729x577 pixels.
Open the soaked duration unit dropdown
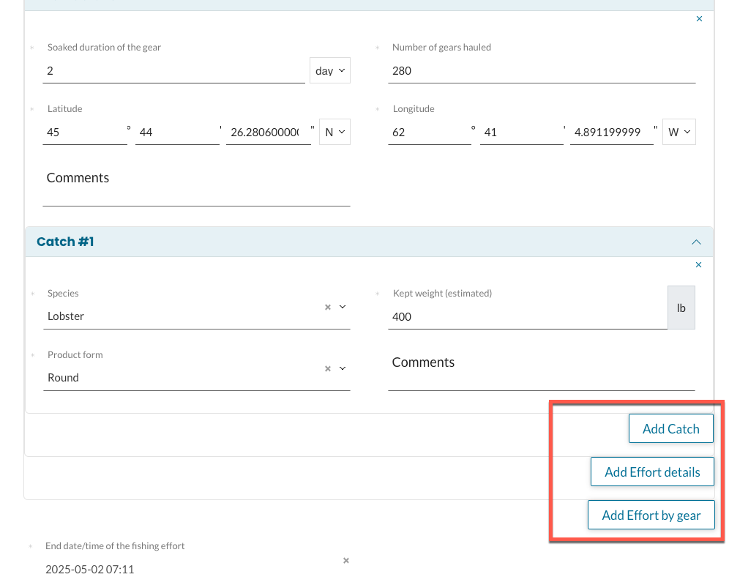[330, 71]
